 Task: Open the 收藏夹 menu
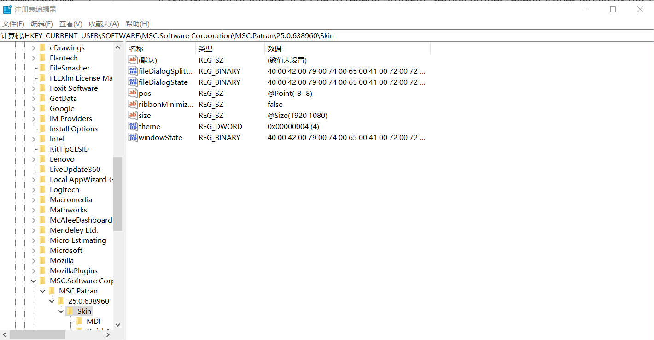tap(104, 23)
